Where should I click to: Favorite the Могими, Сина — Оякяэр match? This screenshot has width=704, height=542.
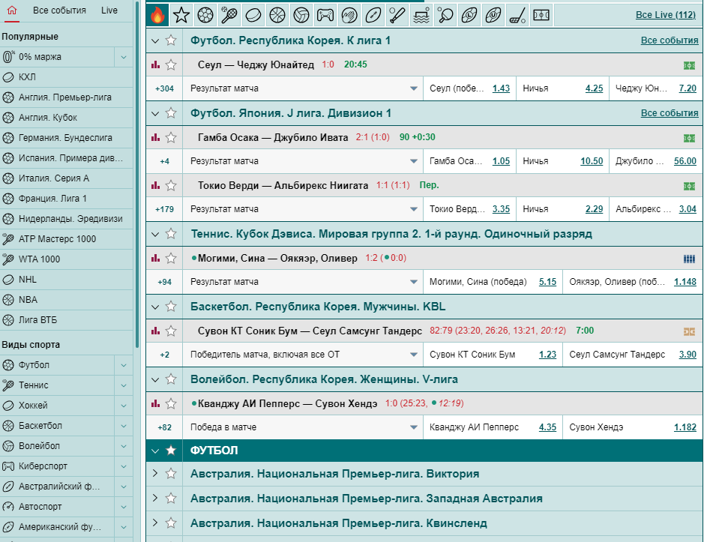pyautogui.click(x=171, y=258)
